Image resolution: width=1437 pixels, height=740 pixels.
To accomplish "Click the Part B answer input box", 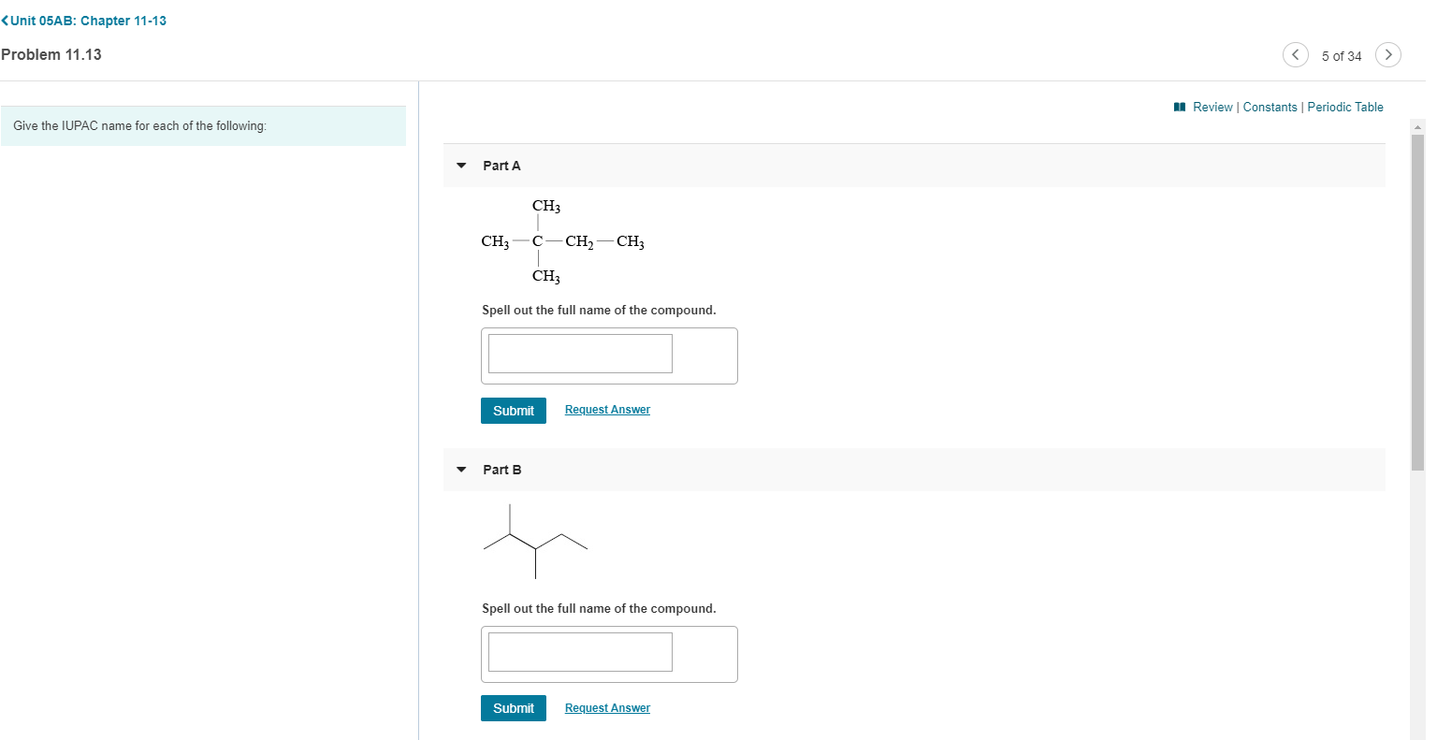I will (x=578, y=651).
